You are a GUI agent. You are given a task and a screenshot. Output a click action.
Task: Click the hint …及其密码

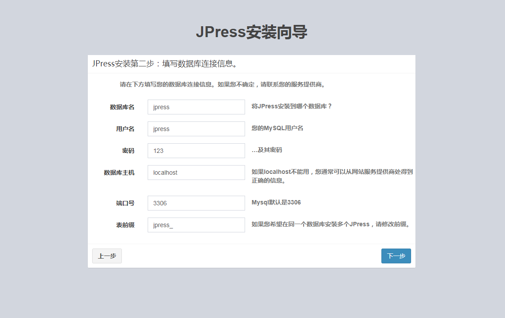pos(266,150)
